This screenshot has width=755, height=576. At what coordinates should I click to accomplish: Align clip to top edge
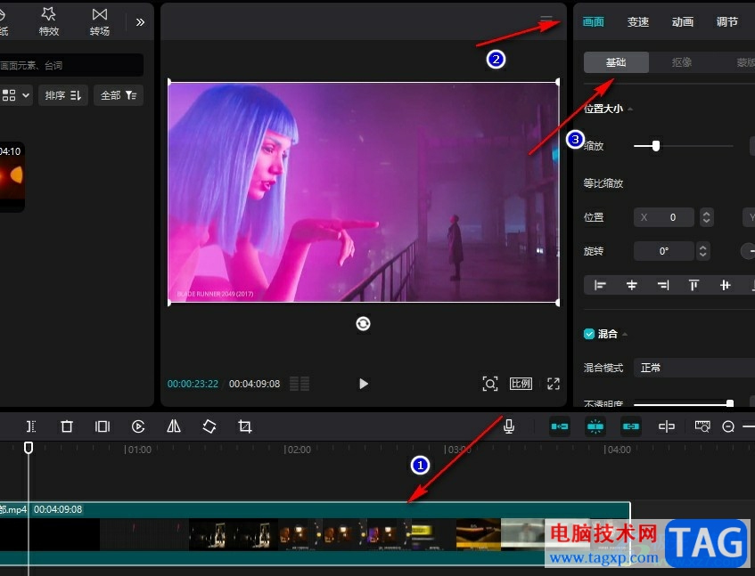(693, 286)
